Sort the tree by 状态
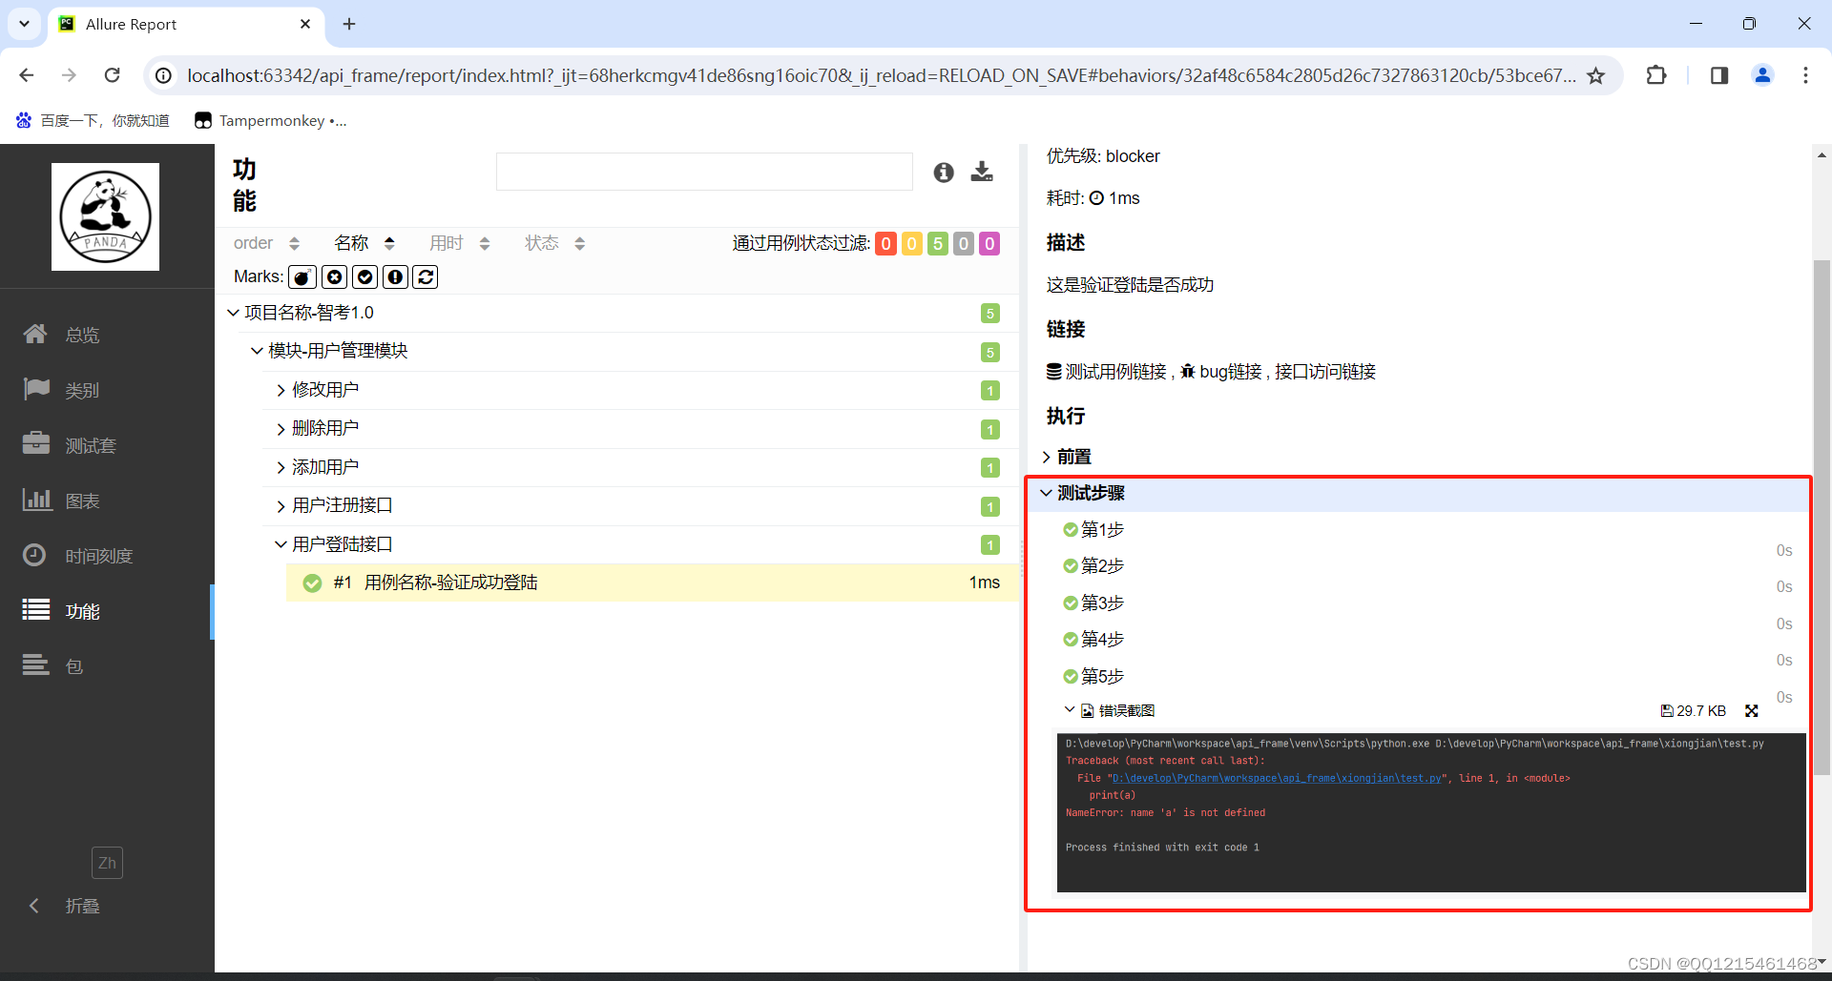1832x981 pixels. point(555,243)
